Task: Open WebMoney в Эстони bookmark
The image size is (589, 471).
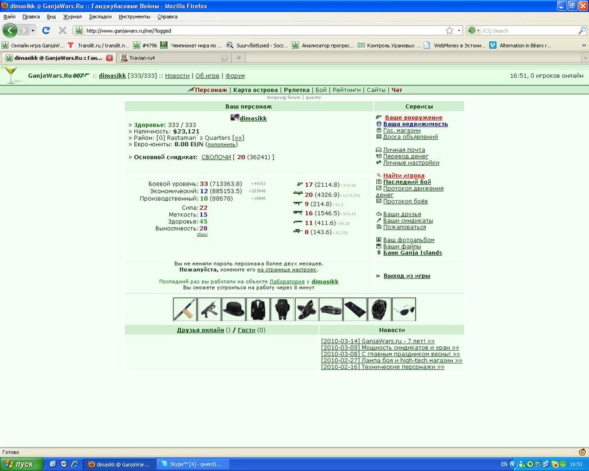Action: point(455,46)
